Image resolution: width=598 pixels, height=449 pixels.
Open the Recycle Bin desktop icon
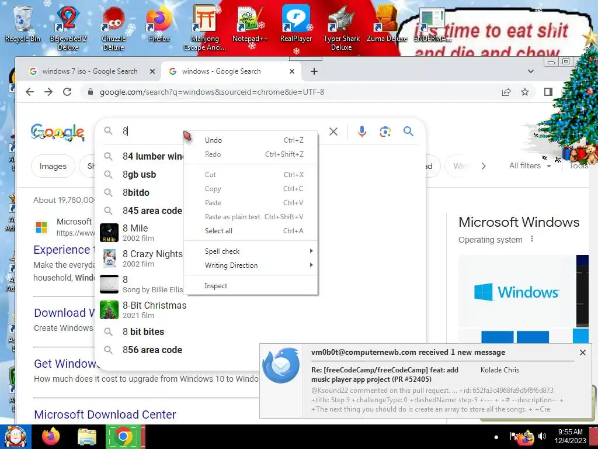coord(22,23)
